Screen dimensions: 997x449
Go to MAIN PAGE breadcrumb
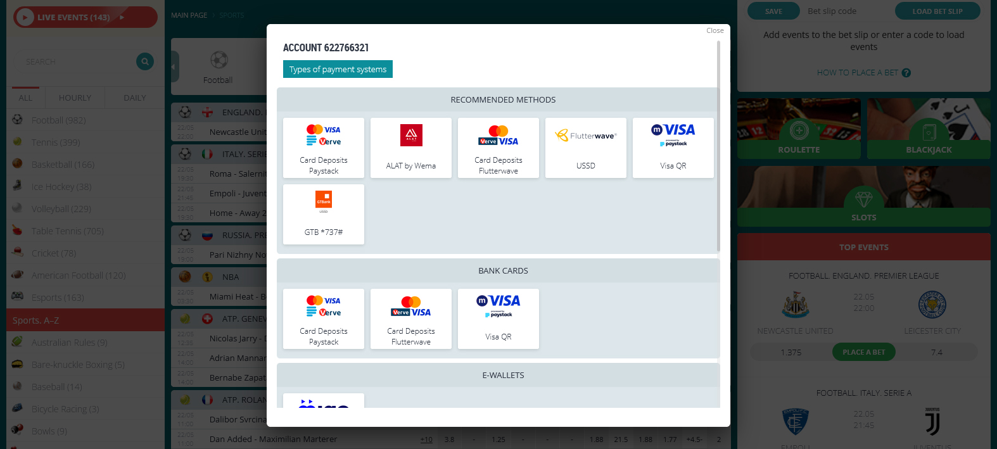(189, 15)
